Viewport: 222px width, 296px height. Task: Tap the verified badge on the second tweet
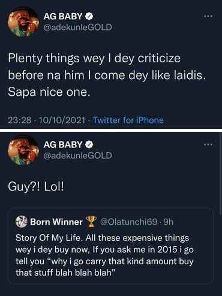89,144
